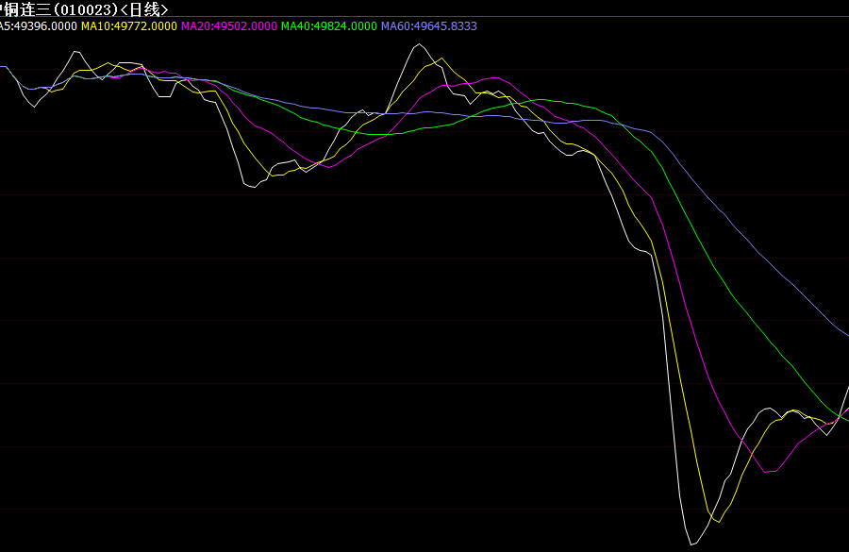The height and width of the screenshot is (552, 849).
Task: Click the white MA5 line's highest peak
Action: click(421, 43)
